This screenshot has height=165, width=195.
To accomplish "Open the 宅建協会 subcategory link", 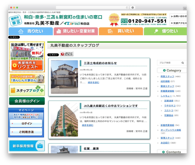I will [x=168, y=115].
